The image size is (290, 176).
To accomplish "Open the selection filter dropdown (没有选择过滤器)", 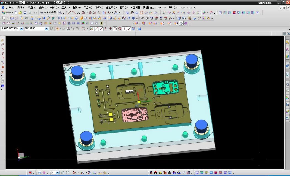I will click(x=21, y=29).
